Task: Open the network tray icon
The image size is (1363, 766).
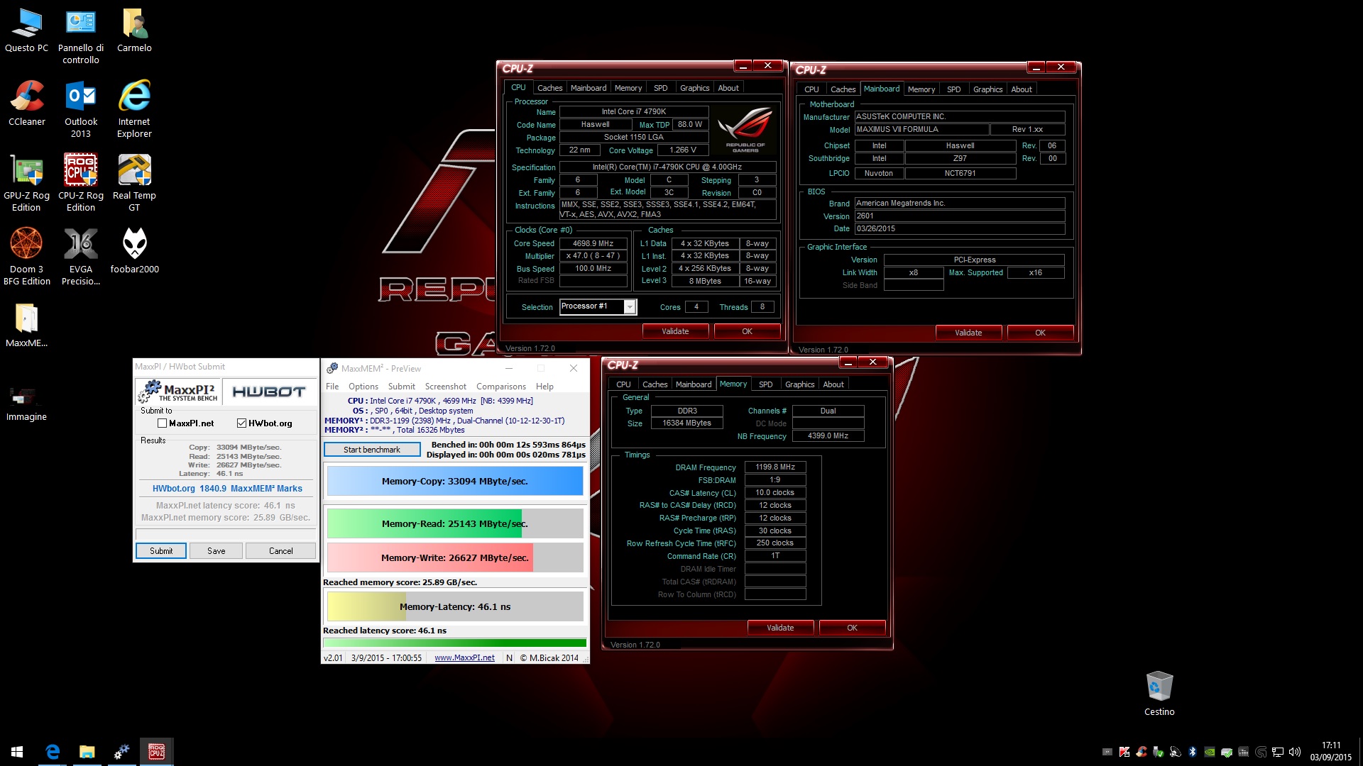Action: pyautogui.click(x=1278, y=752)
